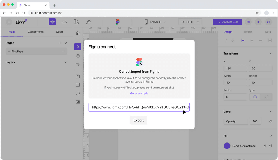Select the Ellipse tool
Screen dimensions: 278x160
pos(78,94)
